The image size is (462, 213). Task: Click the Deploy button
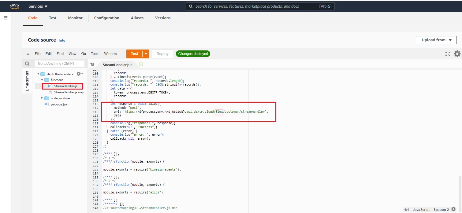tap(162, 54)
